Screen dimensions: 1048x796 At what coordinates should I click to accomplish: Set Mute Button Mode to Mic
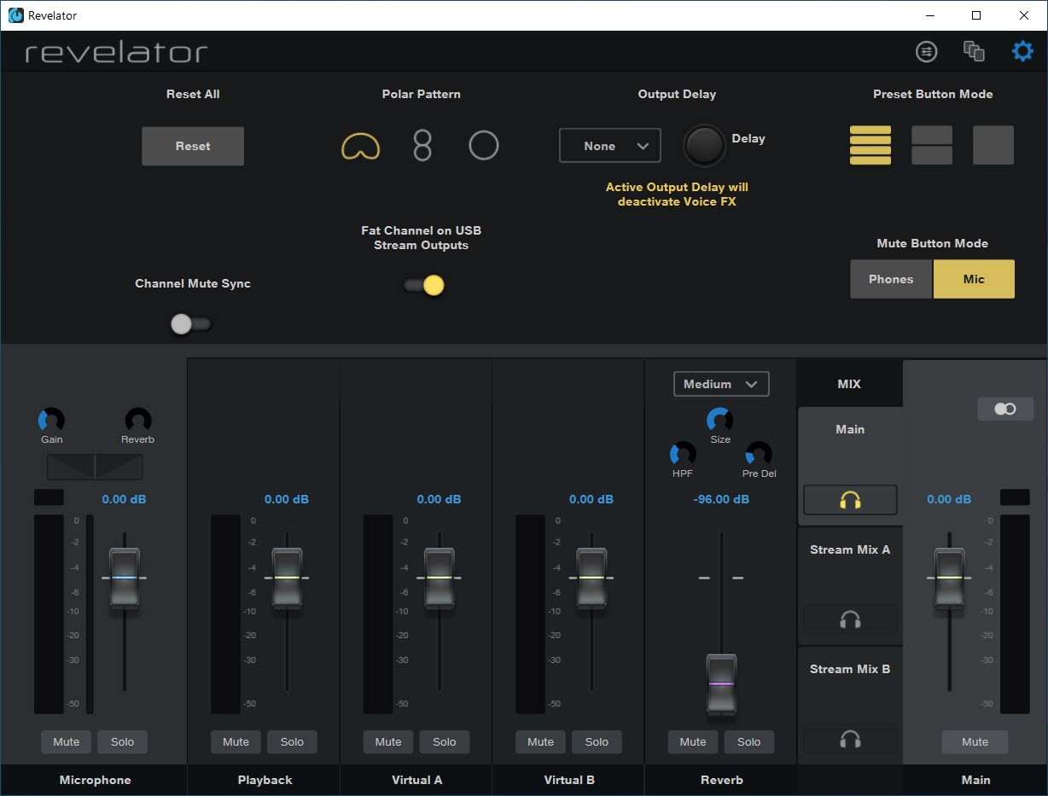[x=974, y=279]
